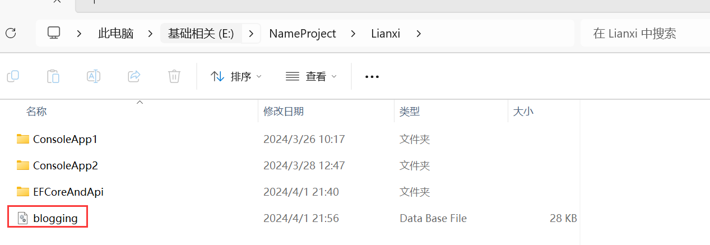Viewport: 710px width, 245px height.
Task: Sort by 修改日期 column header
Action: coord(284,112)
